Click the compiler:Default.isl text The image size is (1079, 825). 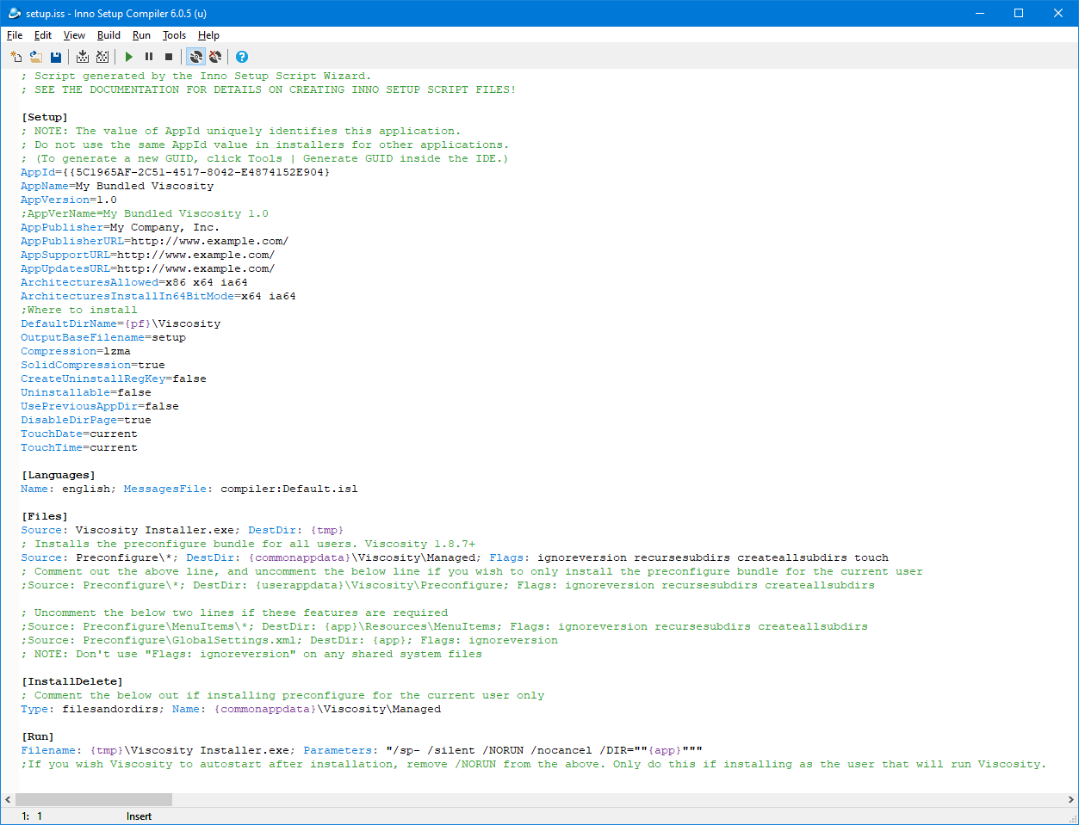tap(289, 489)
